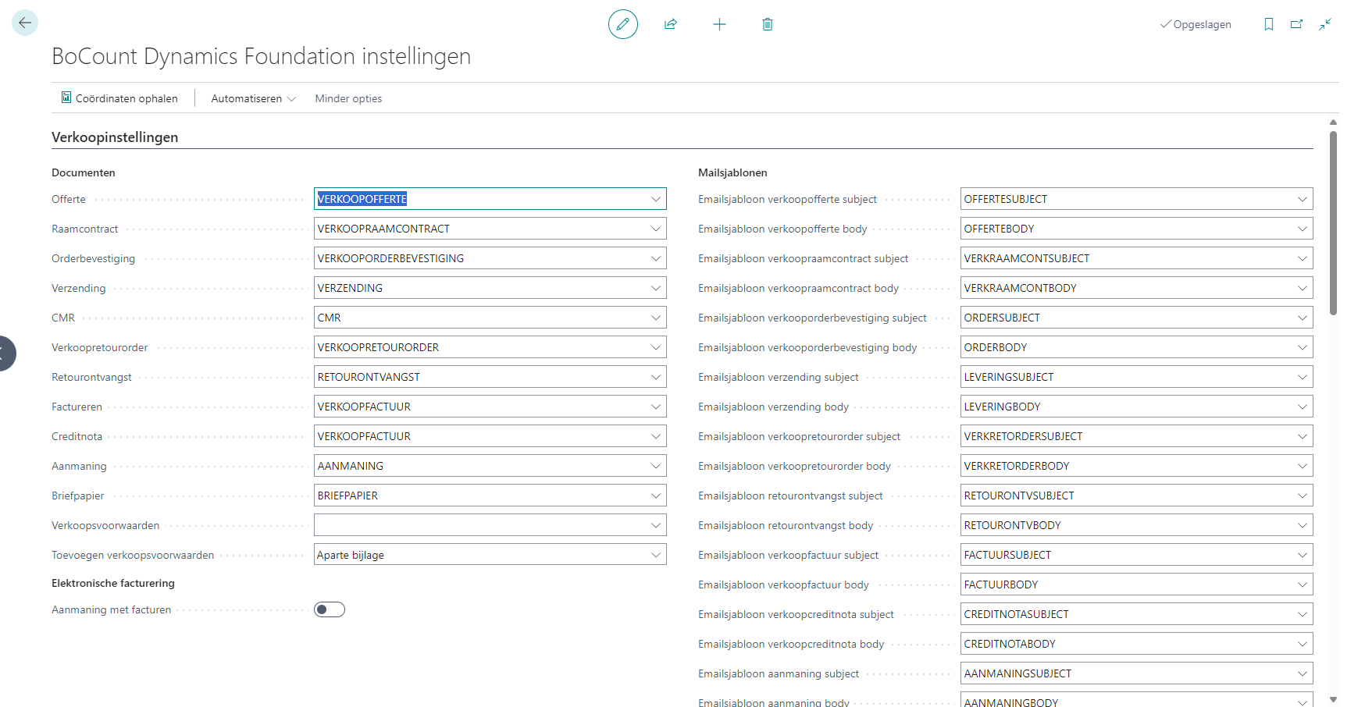Click the Mailsjablonen group heading

pos(732,172)
